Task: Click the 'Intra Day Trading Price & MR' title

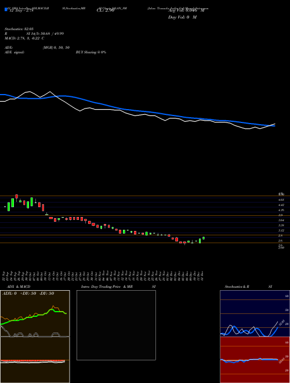Action: click(x=107, y=287)
